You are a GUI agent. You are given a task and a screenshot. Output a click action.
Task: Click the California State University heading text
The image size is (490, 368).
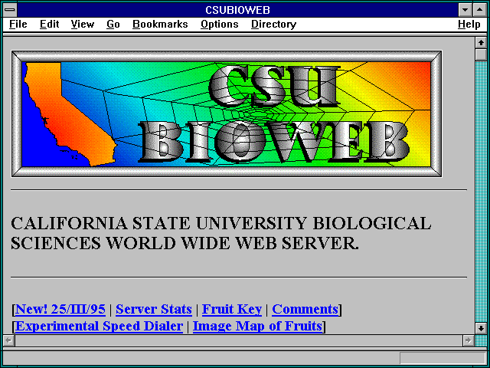pos(221,233)
